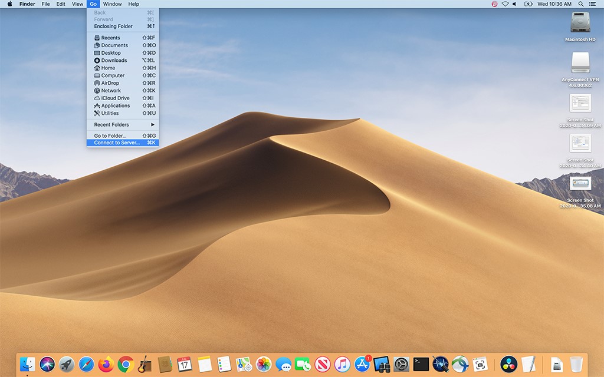
Task: Open System Preferences gear in Dock
Action: pyautogui.click(x=401, y=364)
